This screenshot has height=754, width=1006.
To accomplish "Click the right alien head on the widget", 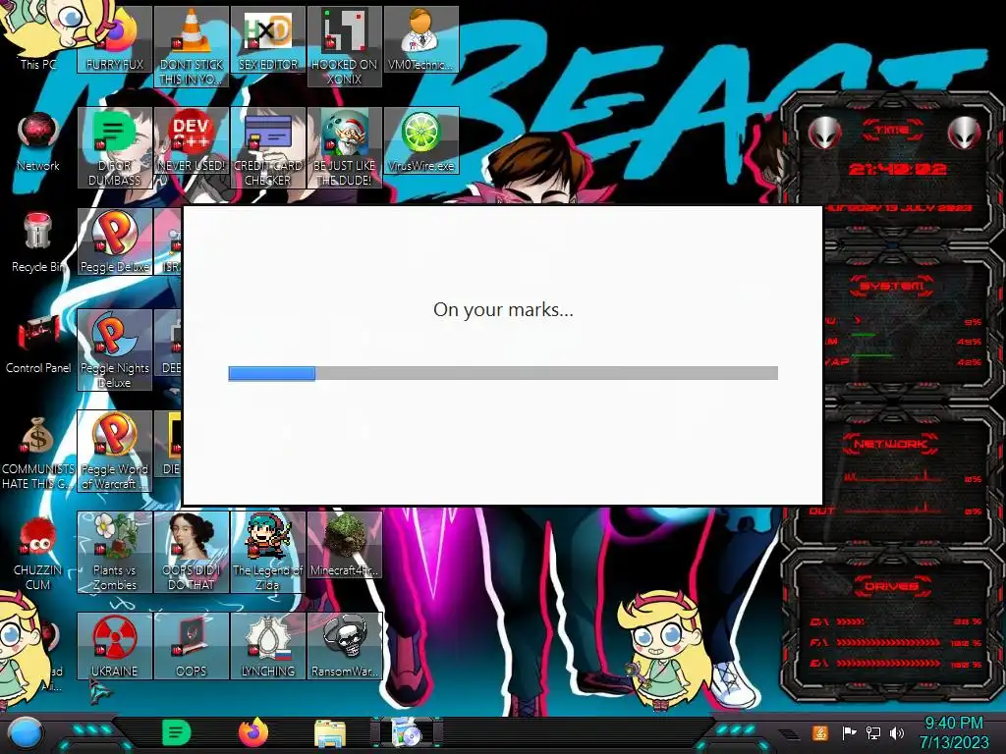I will [965, 133].
